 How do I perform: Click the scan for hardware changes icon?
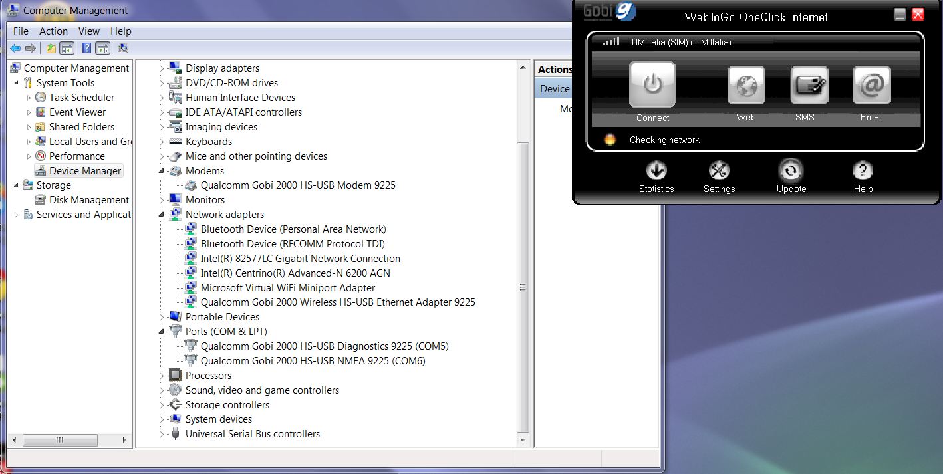tap(123, 48)
